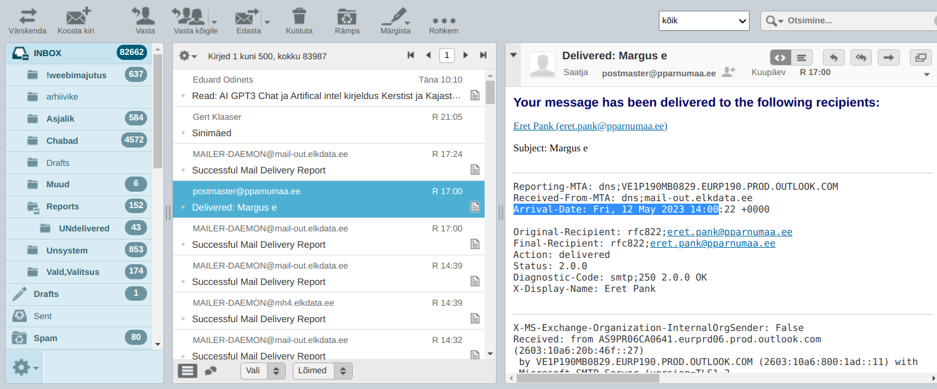This screenshot has height=389, width=937.
Task: Open the Spam folder
Action: pyautogui.click(x=79, y=338)
